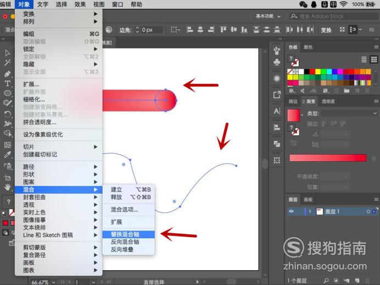Open the 基本功能 workspace dropdown
The width and height of the screenshot is (380, 285).
pos(269,16)
